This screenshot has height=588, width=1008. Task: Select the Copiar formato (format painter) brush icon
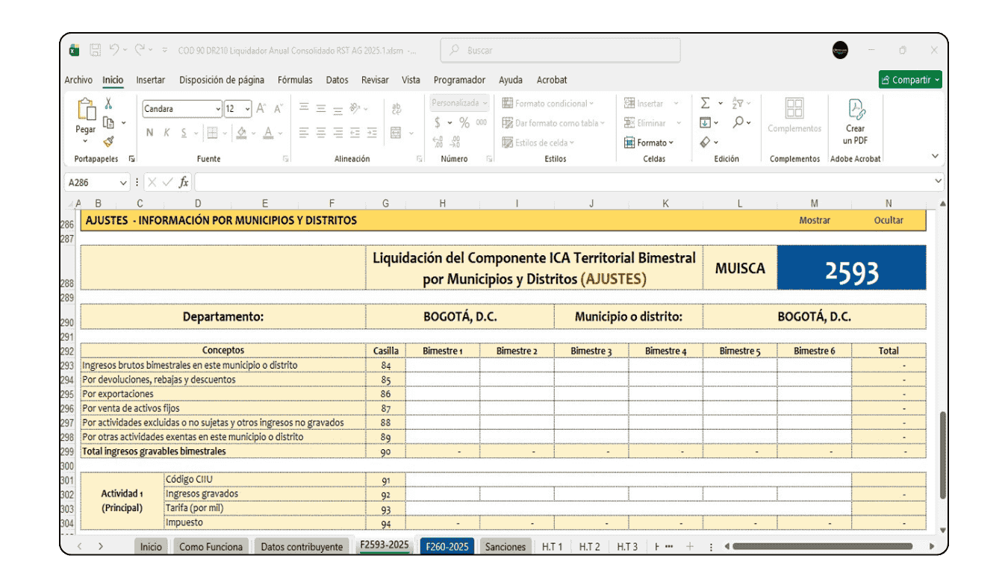point(108,142)
